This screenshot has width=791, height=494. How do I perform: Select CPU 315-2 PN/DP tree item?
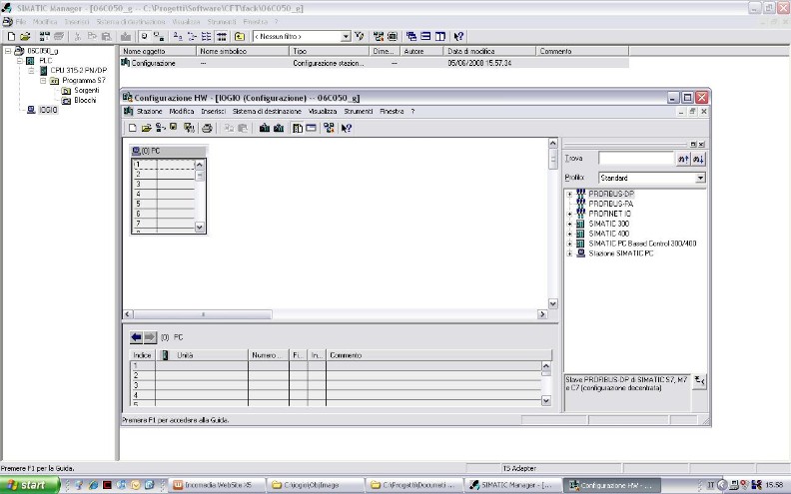79,71
